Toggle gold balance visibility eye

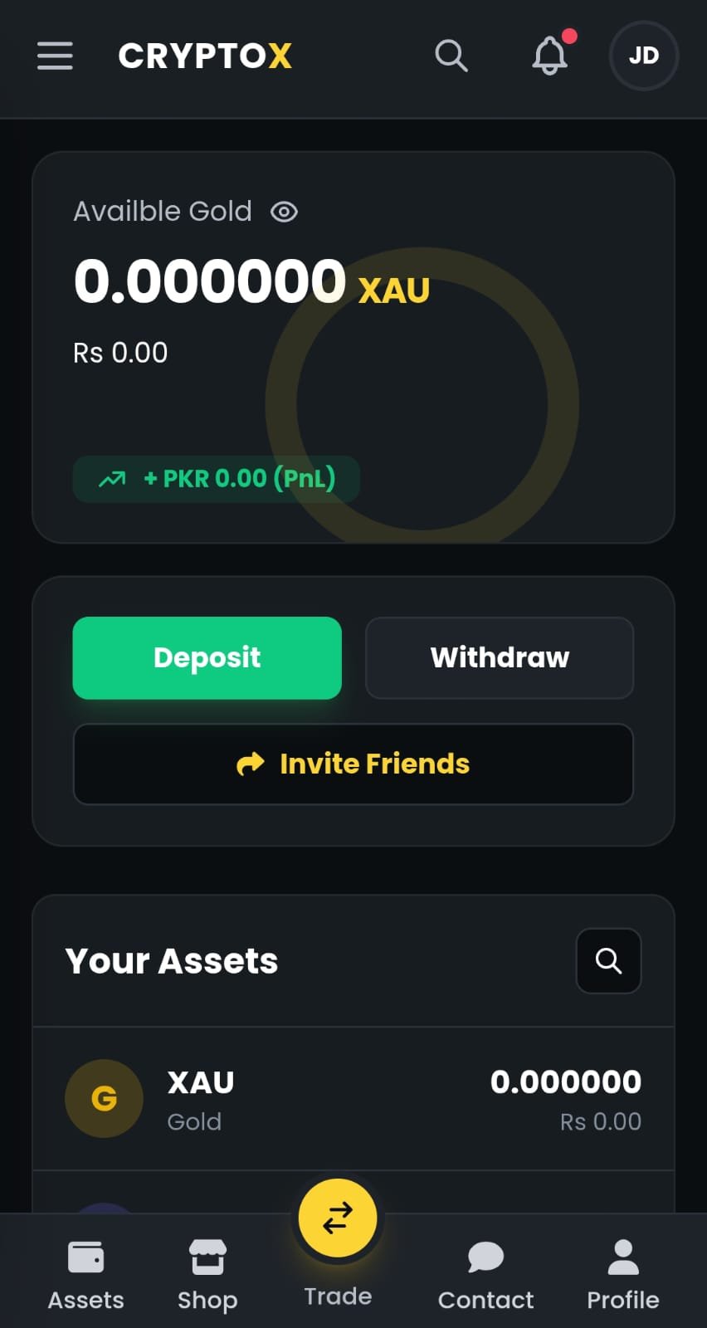[284, 212]
